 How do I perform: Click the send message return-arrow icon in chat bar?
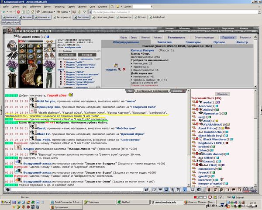(146, 189)
